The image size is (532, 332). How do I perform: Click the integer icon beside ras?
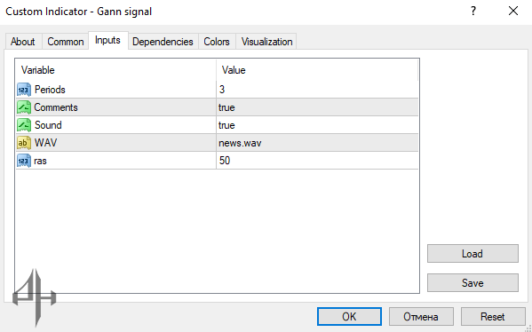pyautogui.click(x=24, y=161)
